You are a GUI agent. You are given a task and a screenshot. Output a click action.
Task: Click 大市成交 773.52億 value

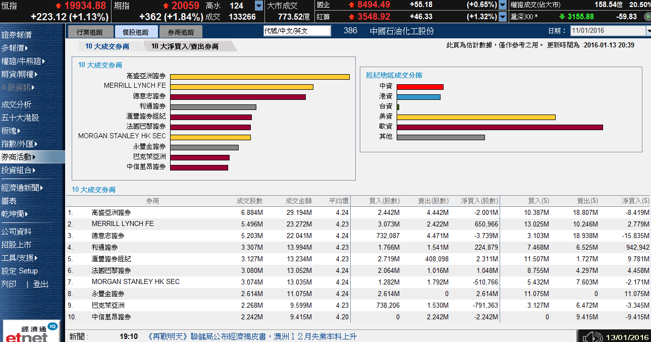tap(294, 17)
